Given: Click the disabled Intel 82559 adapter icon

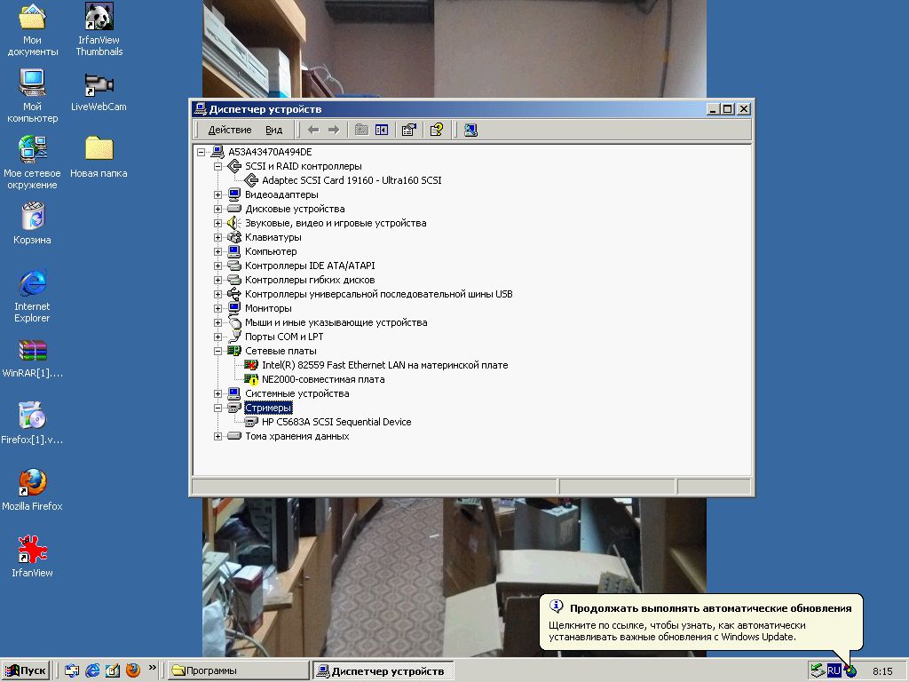Looking at the screenshot, I should click(251, 365).
